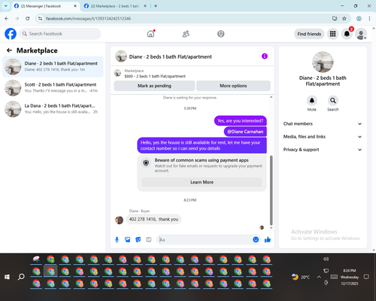376x301 pixels.
Task: Click Learn More on scam warning
Action: (202, 182)
